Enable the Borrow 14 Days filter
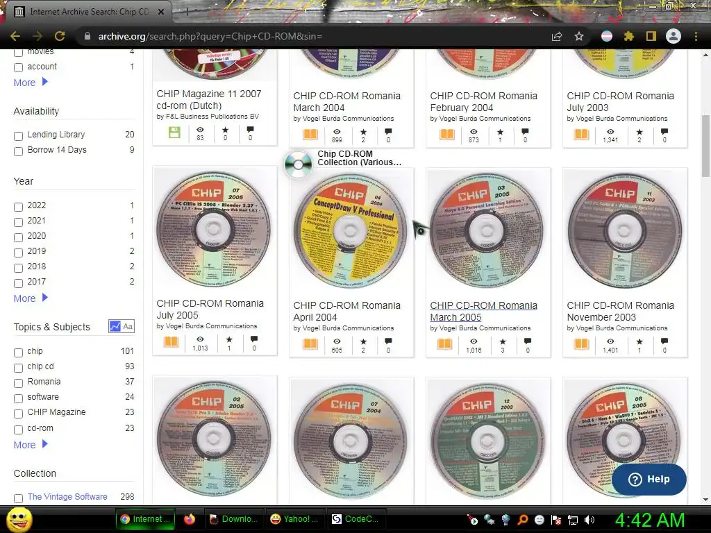 coord(18,151)
